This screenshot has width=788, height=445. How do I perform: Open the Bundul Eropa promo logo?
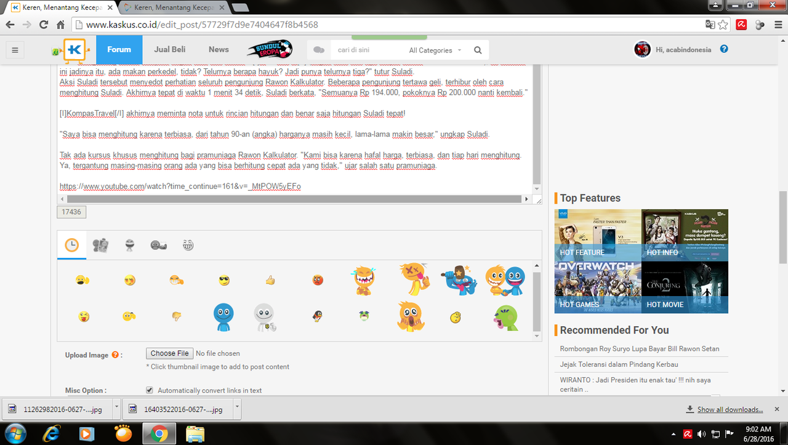point(269,50)
